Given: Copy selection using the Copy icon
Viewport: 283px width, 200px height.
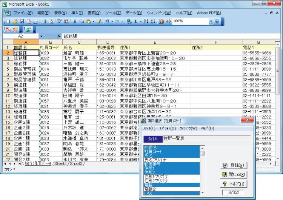Looking at the screenshot, I should 82,22.
